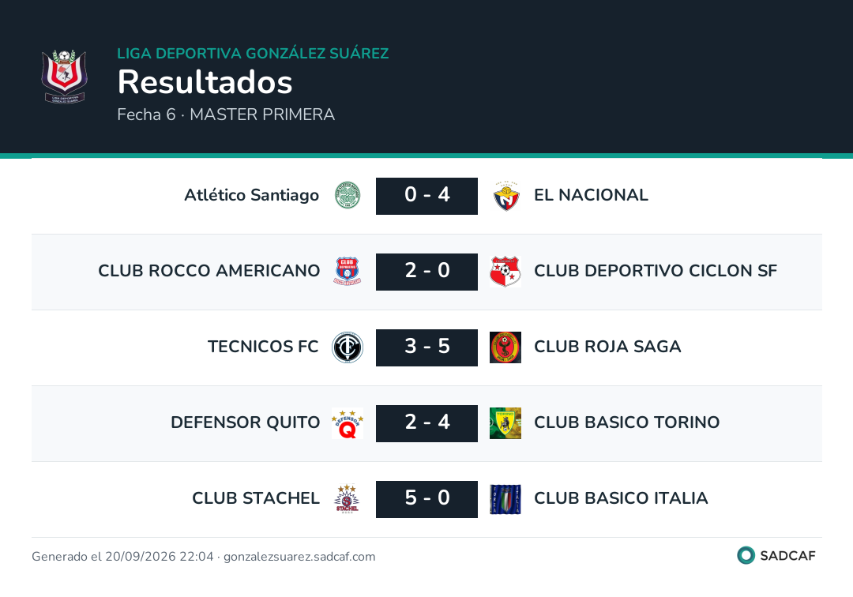Select the Atlético Santiago green crest
853x597 pixels.
tap(348, 195)
